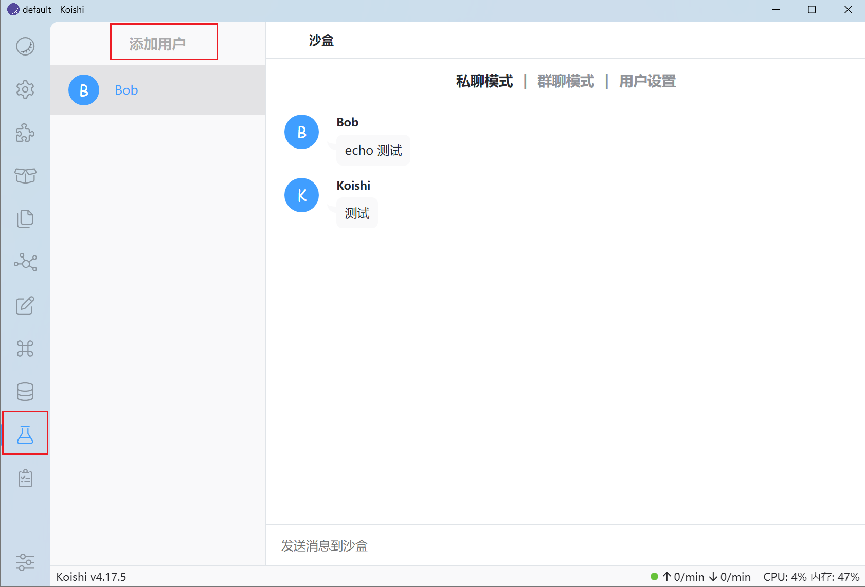This screenshot has width=865, height=587.
Task: Minimize the Koishi window
Action: [x=776, y=9]
